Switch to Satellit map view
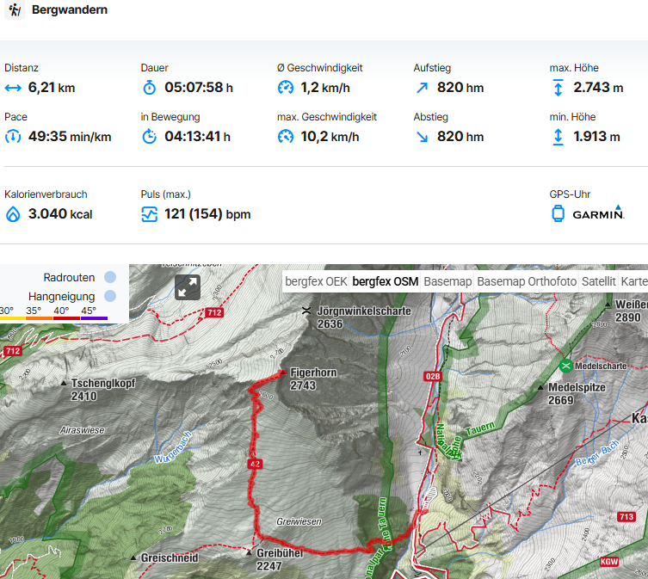 point(598,281)
